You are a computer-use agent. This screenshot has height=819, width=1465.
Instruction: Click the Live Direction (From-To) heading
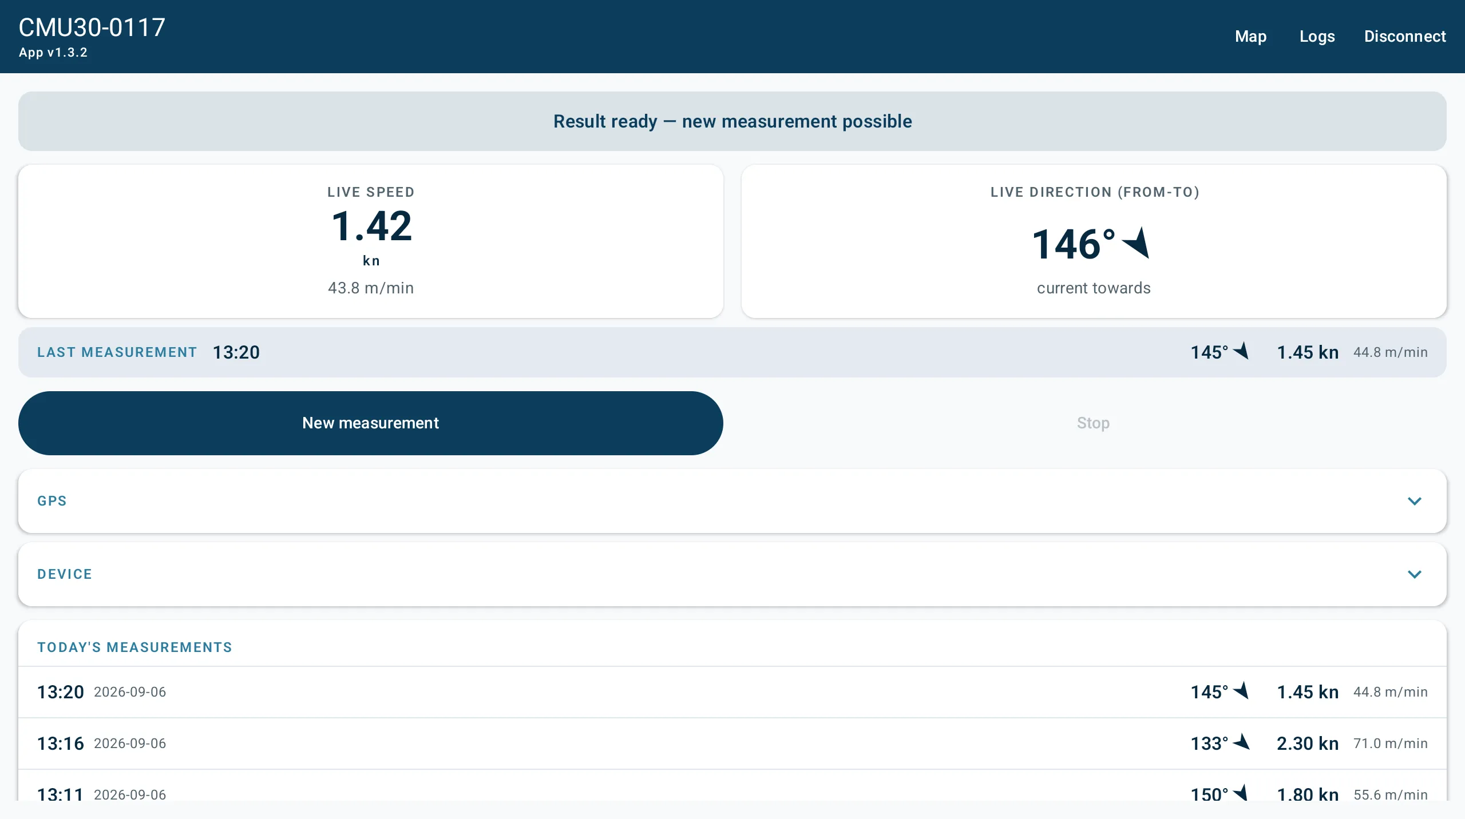tap(1095, 192)
